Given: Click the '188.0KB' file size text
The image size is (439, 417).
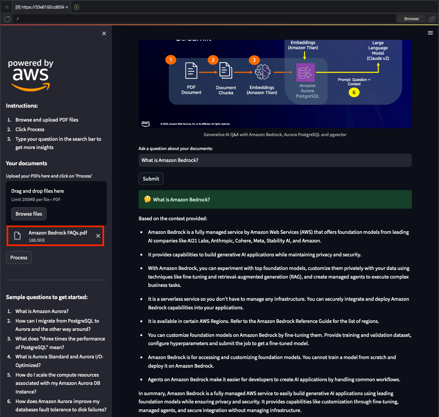Looking at the screenshot, I should [36, 240].
